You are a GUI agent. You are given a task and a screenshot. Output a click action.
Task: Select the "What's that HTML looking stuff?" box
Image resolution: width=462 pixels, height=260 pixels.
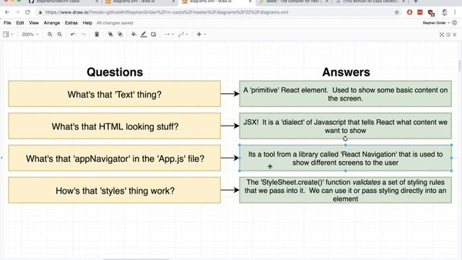pyautogui.click(x=114, y=126)
